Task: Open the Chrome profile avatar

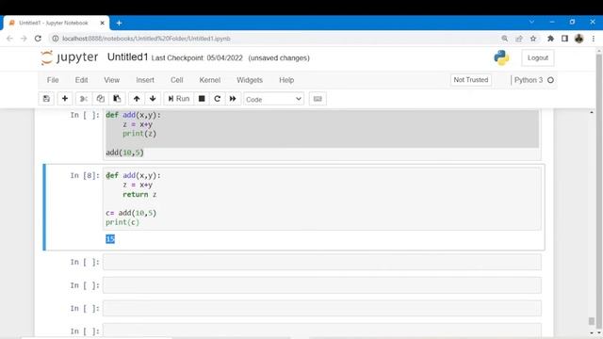Action: [579, 39]
